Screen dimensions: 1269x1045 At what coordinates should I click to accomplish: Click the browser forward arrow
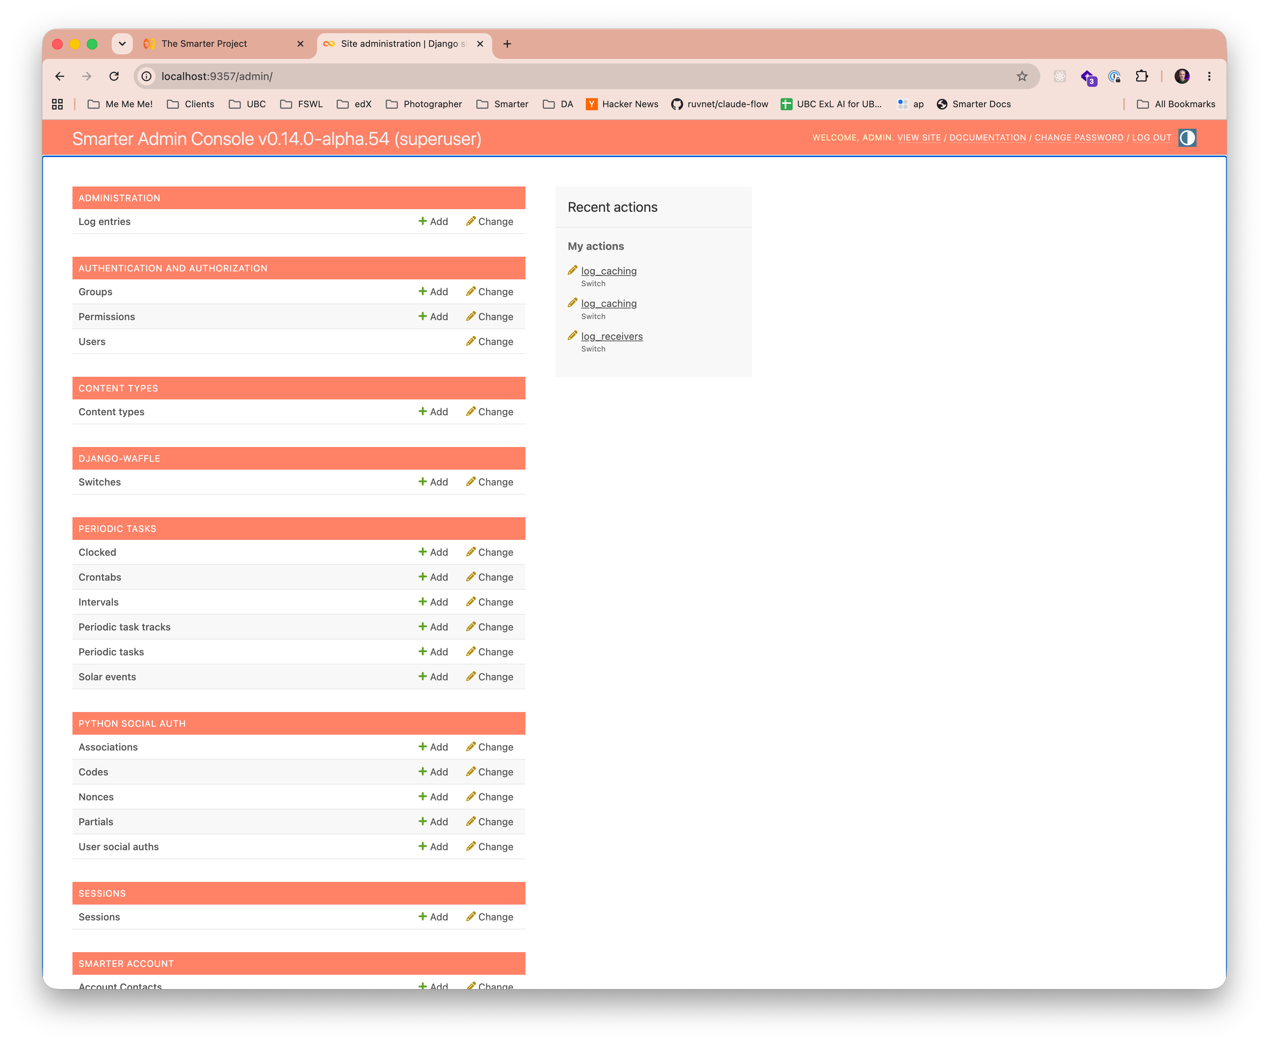point(87,76)
